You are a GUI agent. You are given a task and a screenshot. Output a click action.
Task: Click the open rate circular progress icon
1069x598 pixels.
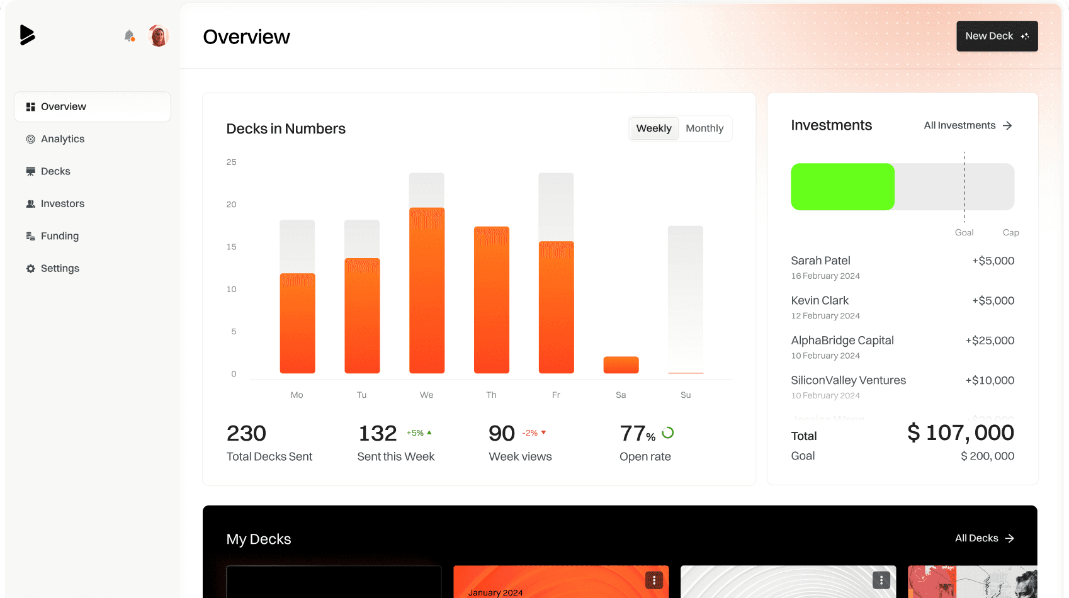(668, 432)
